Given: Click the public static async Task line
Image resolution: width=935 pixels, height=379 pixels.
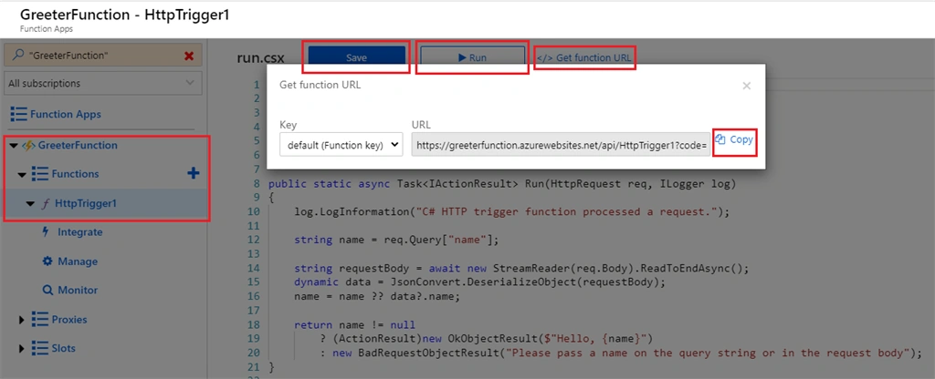Looking at the screenshot, I should 503,184.
